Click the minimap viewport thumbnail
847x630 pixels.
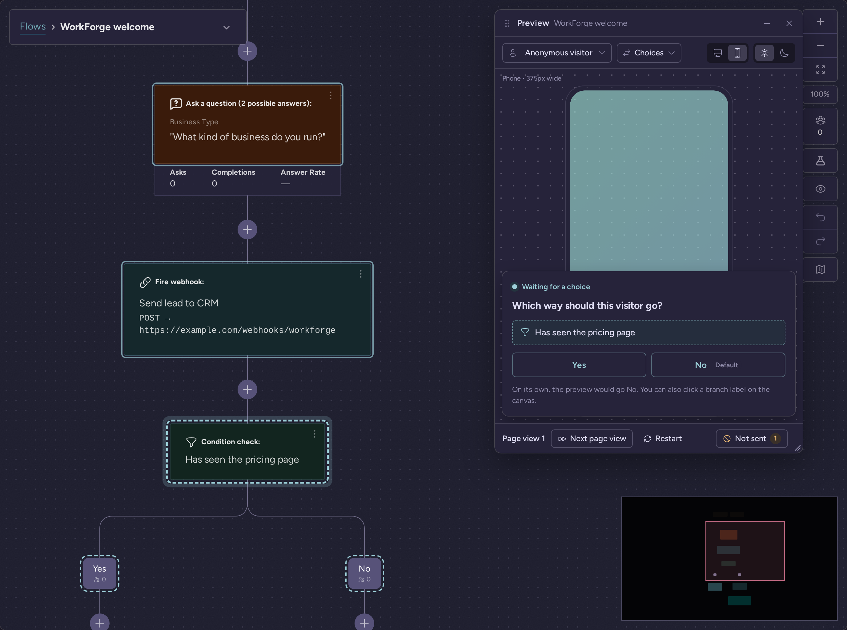pyautogui.click(x=745, y=551)
